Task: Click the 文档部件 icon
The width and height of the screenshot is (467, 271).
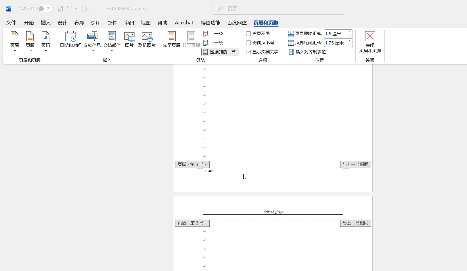Action: coord(112,36)
